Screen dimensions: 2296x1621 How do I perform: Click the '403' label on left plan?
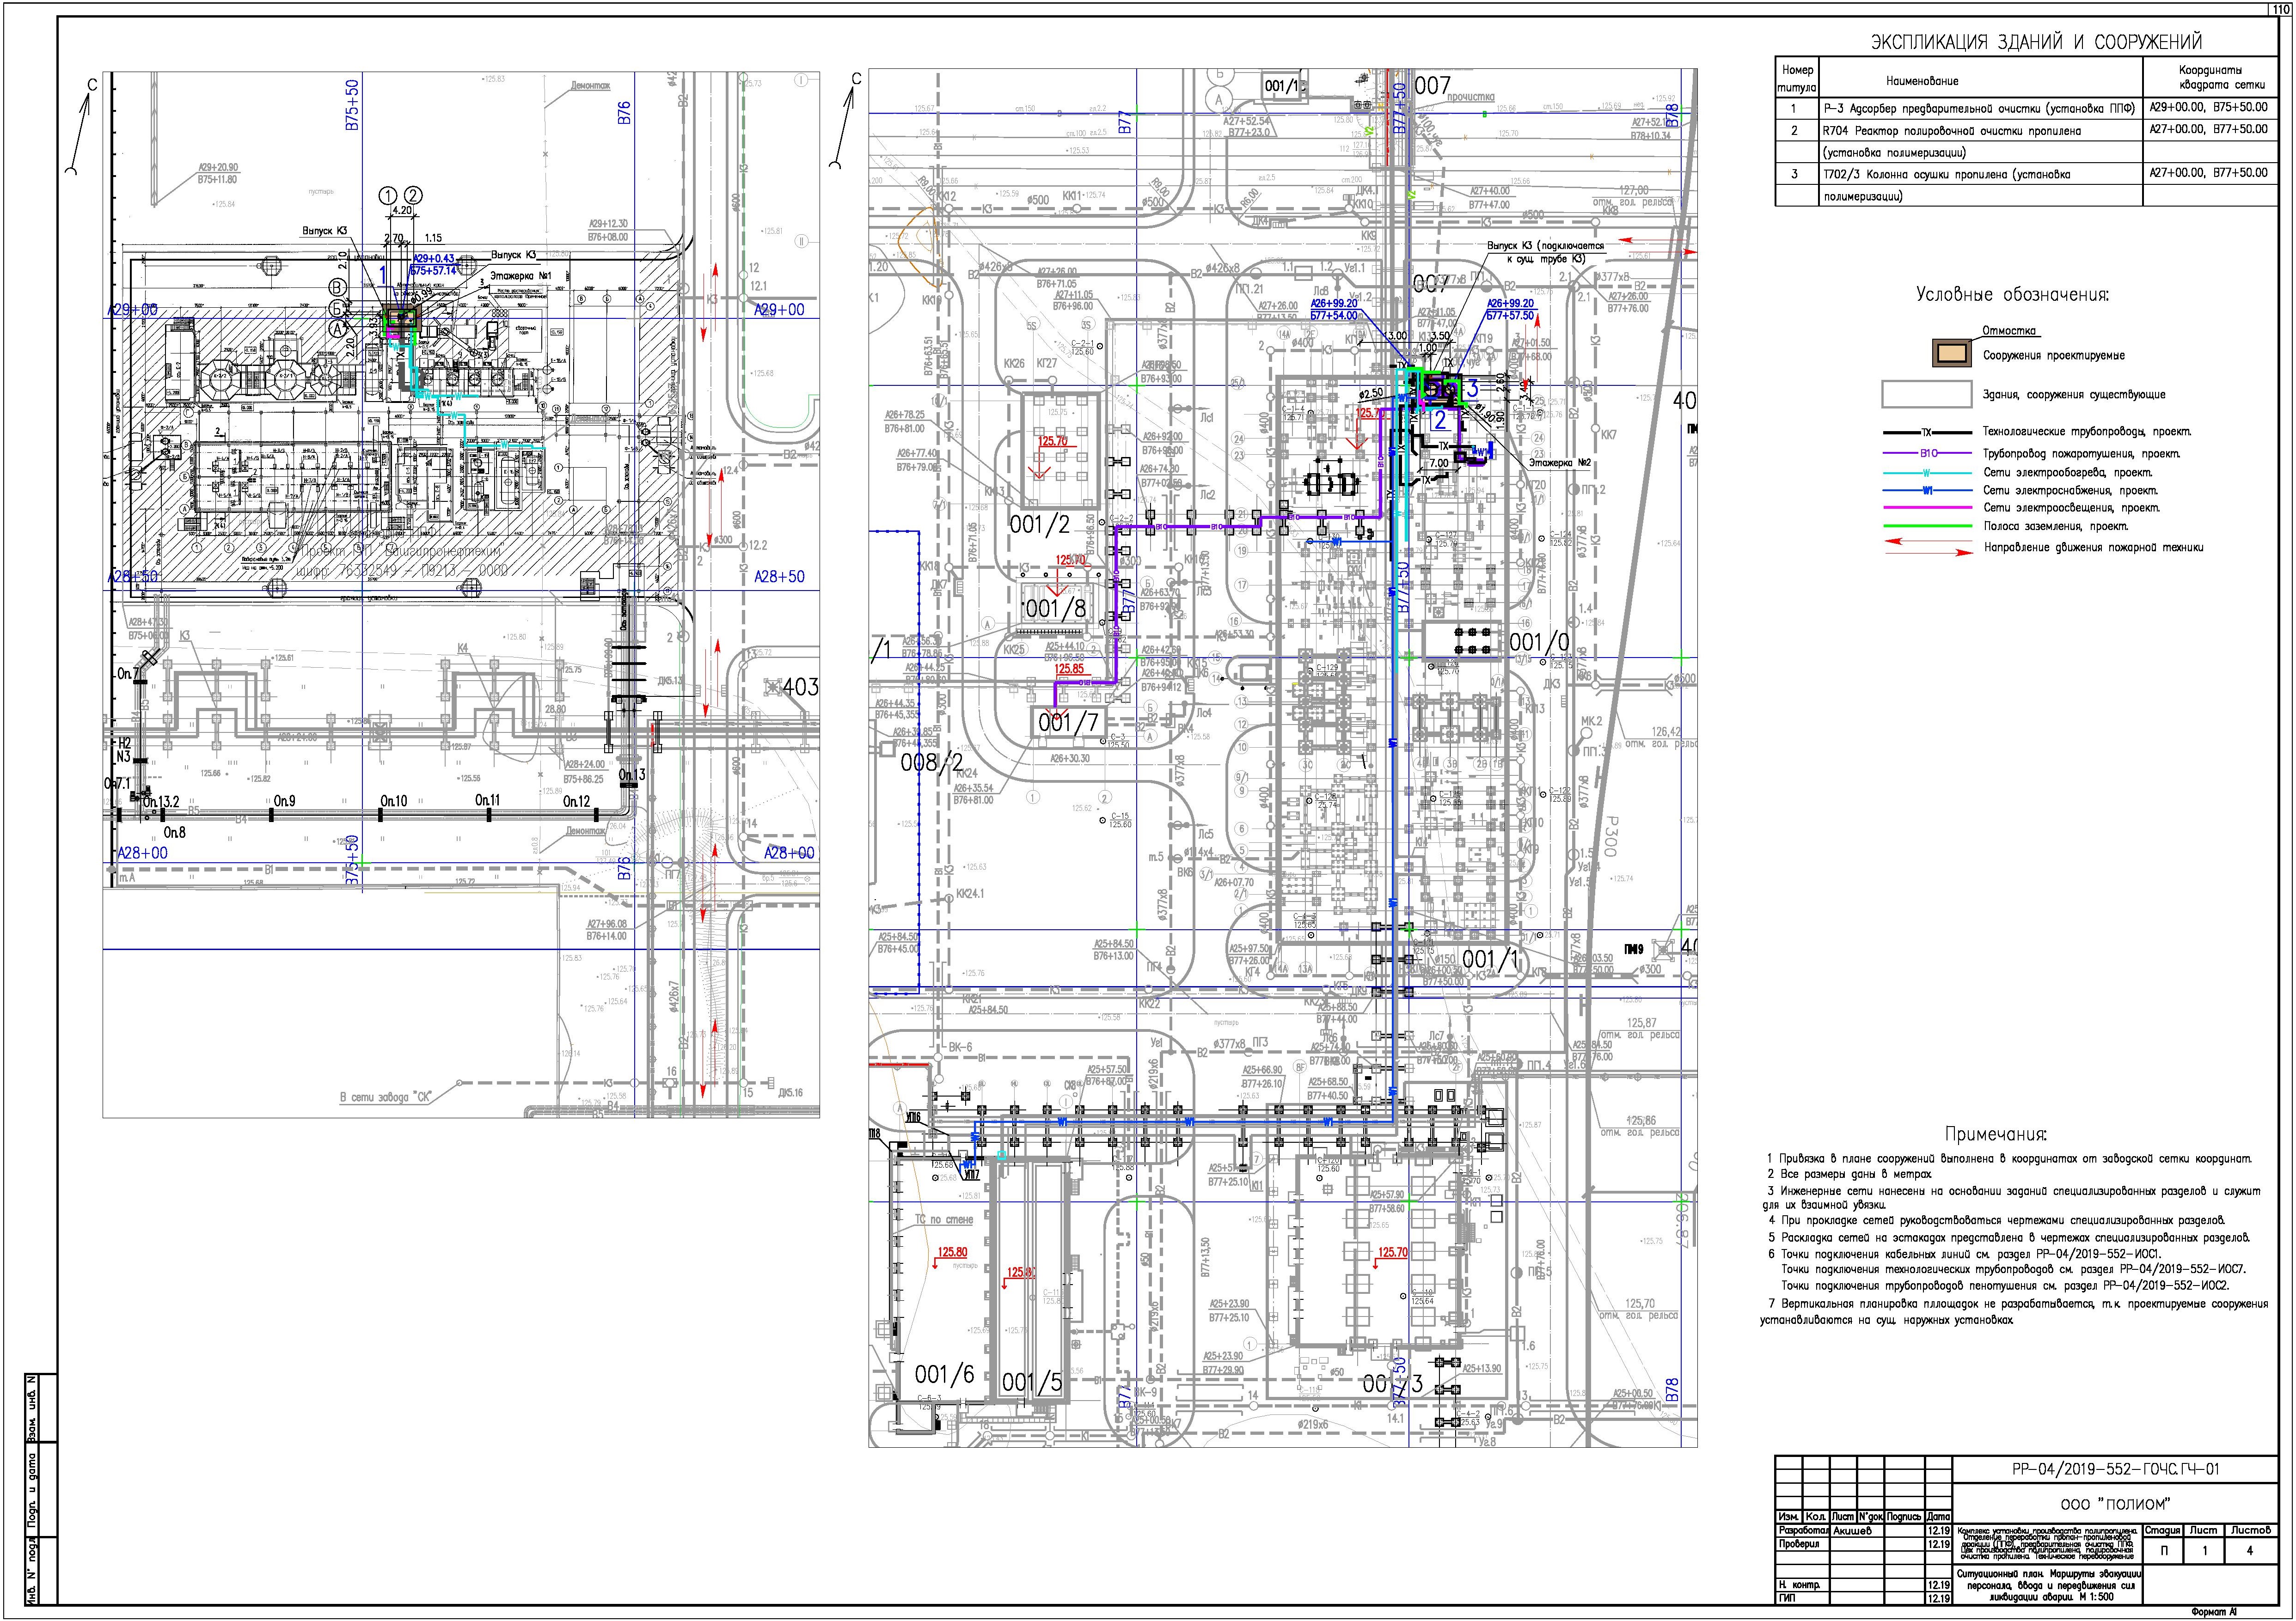(800, 688)
